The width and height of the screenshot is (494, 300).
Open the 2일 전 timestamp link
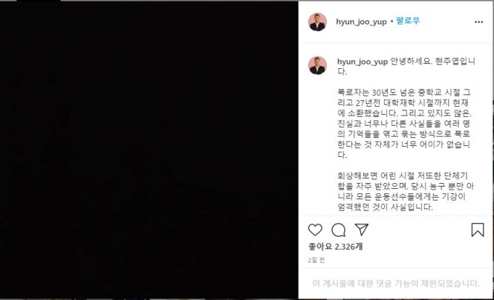click(316, 260)
